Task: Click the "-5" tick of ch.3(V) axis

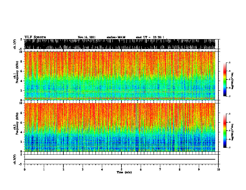Action: coord(20,164)
